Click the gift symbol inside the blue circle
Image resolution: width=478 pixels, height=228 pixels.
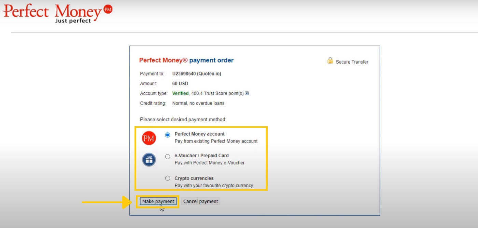(x=149, y=159)
